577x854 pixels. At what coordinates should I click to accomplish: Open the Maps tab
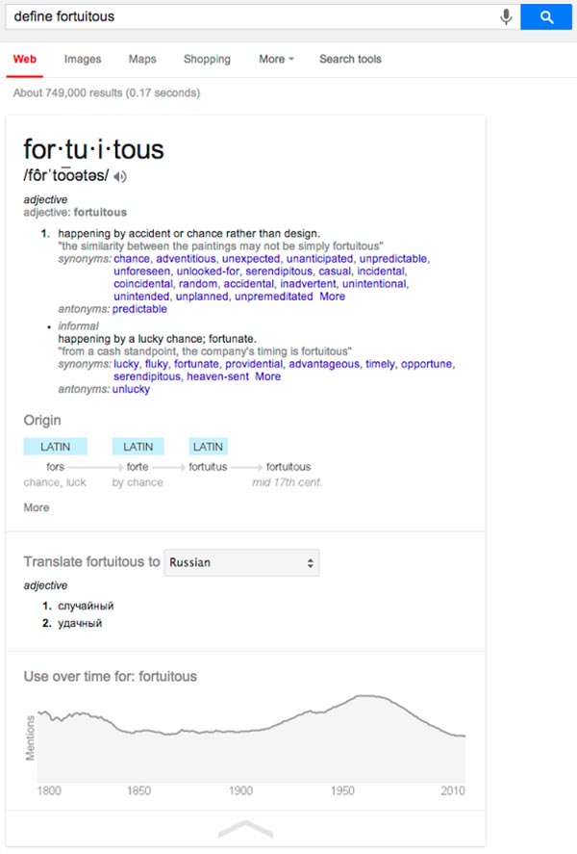tap(142, 59)
